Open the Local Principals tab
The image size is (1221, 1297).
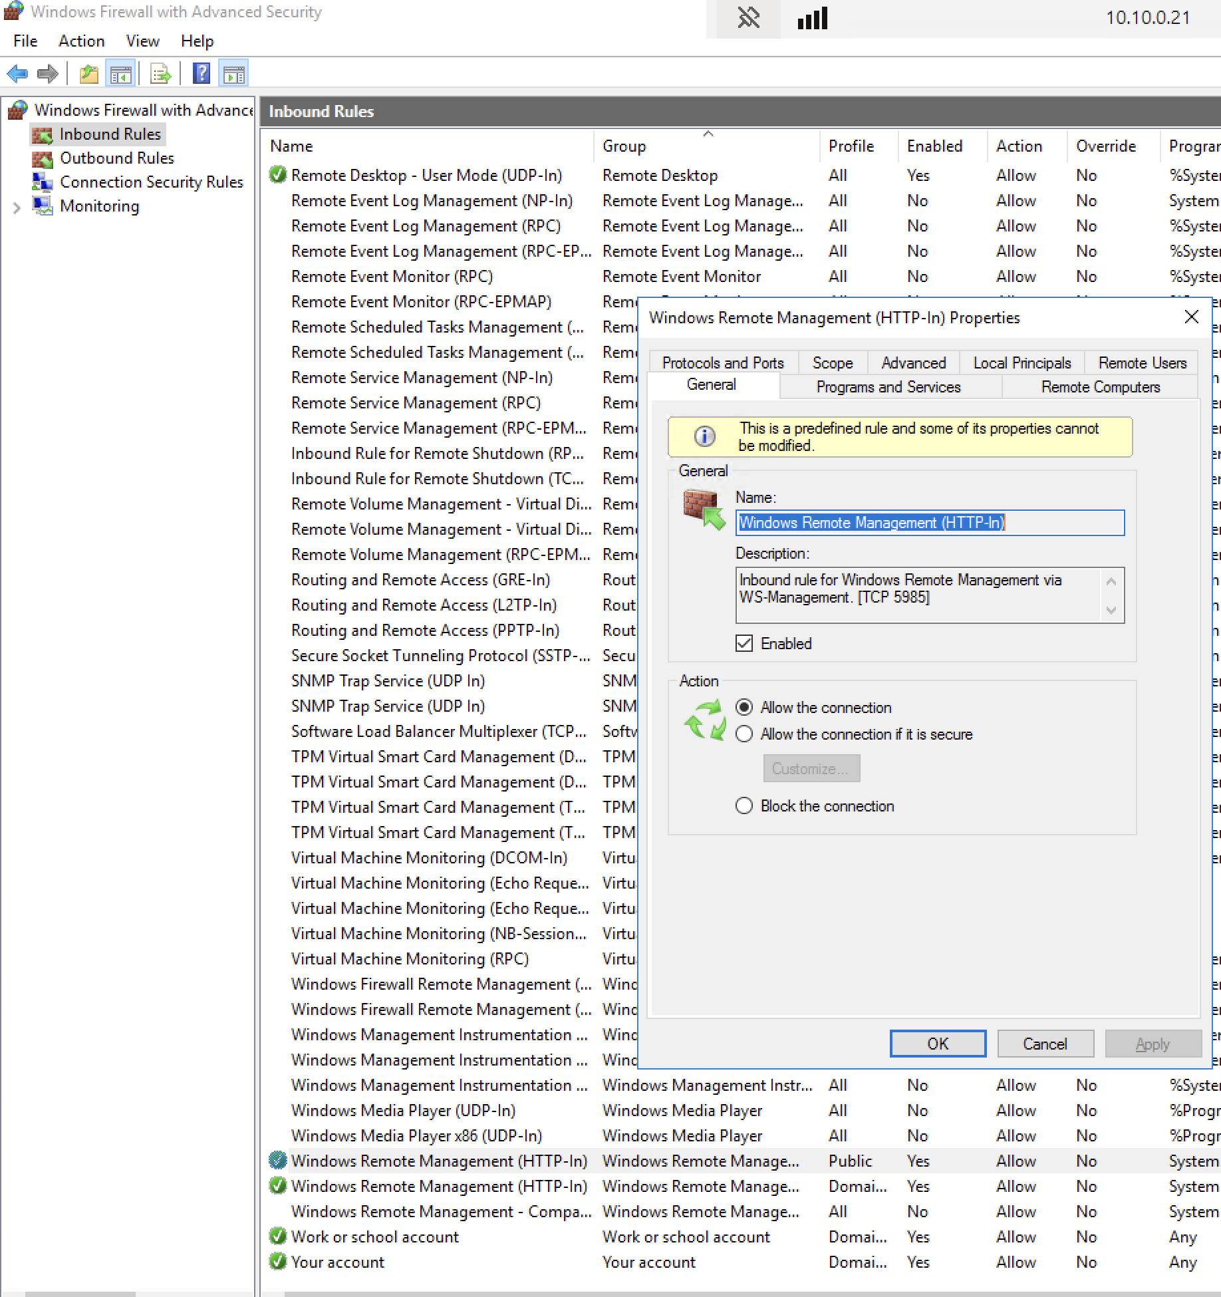pyautogui.click(x=1021, y=362)
